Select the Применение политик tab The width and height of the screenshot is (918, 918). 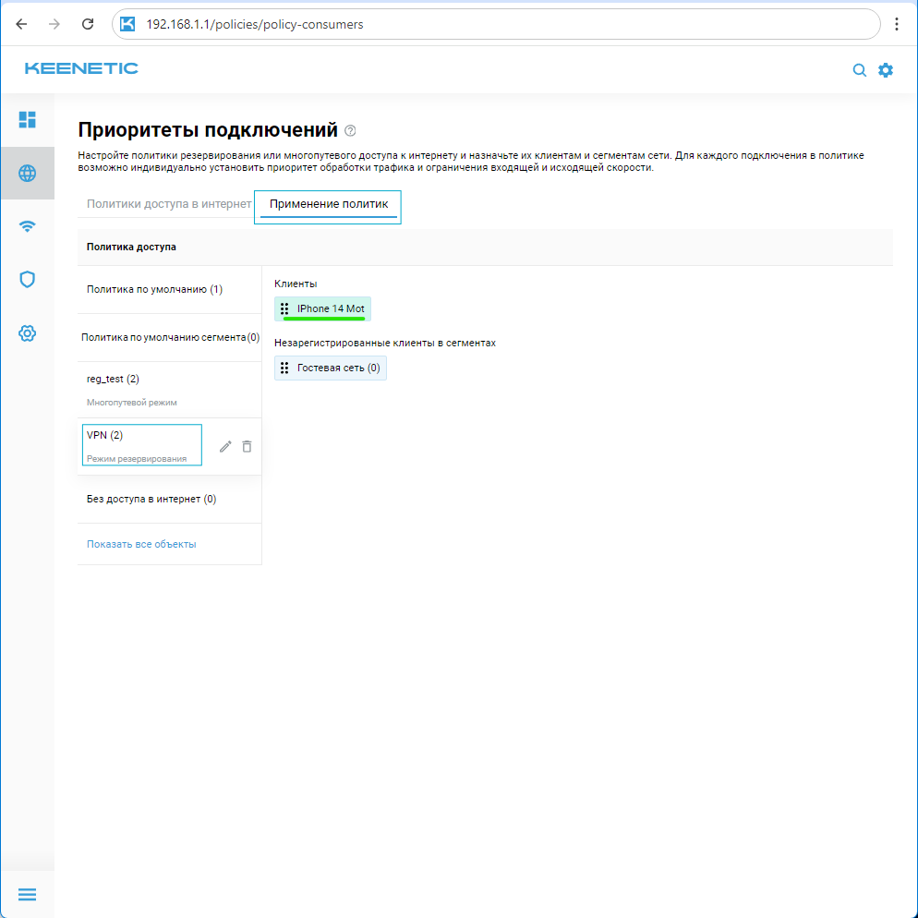(x=329, y=204)
